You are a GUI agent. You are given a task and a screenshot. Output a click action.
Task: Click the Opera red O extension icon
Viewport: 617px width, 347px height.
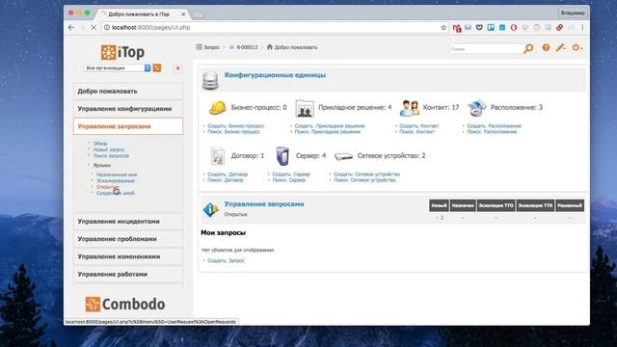[514, 28]
